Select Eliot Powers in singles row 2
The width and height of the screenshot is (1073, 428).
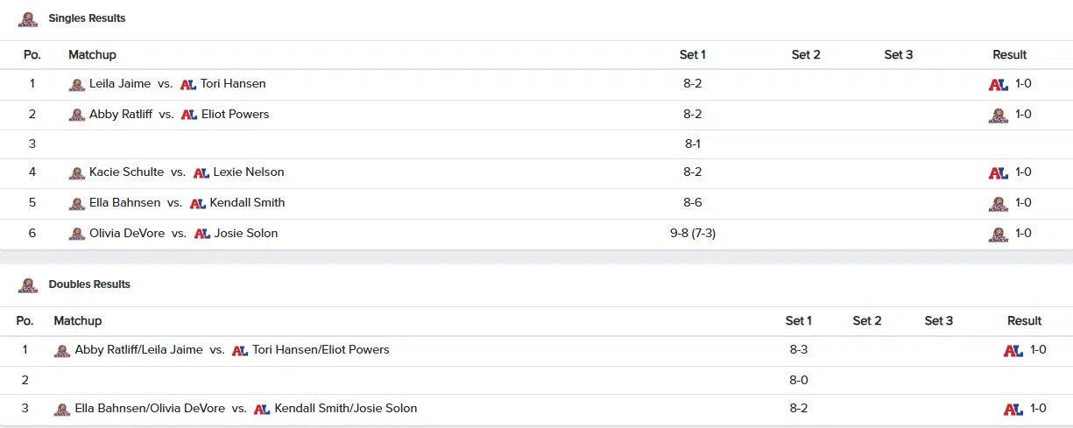pos(235,115)
